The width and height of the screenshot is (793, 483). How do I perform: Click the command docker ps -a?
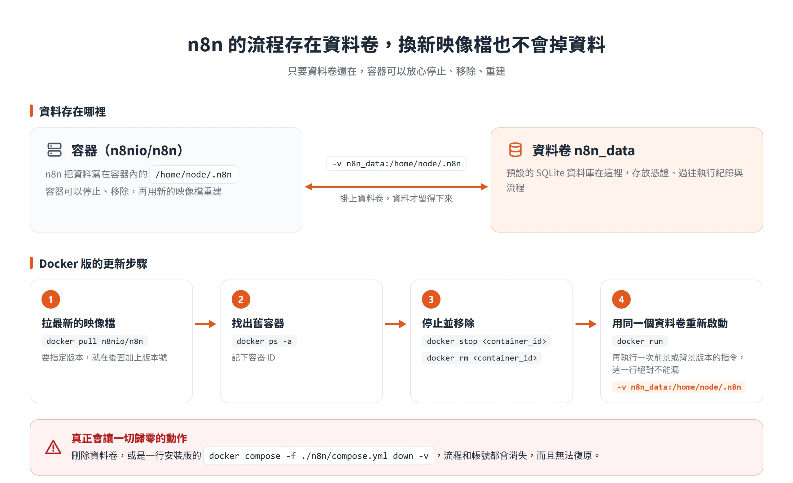pos(264,341)
